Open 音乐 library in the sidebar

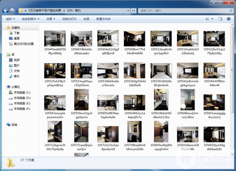(17, 76)
